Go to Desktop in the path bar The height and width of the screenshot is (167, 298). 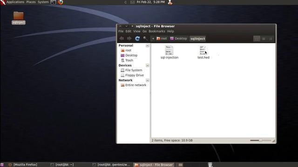point(178,39)
